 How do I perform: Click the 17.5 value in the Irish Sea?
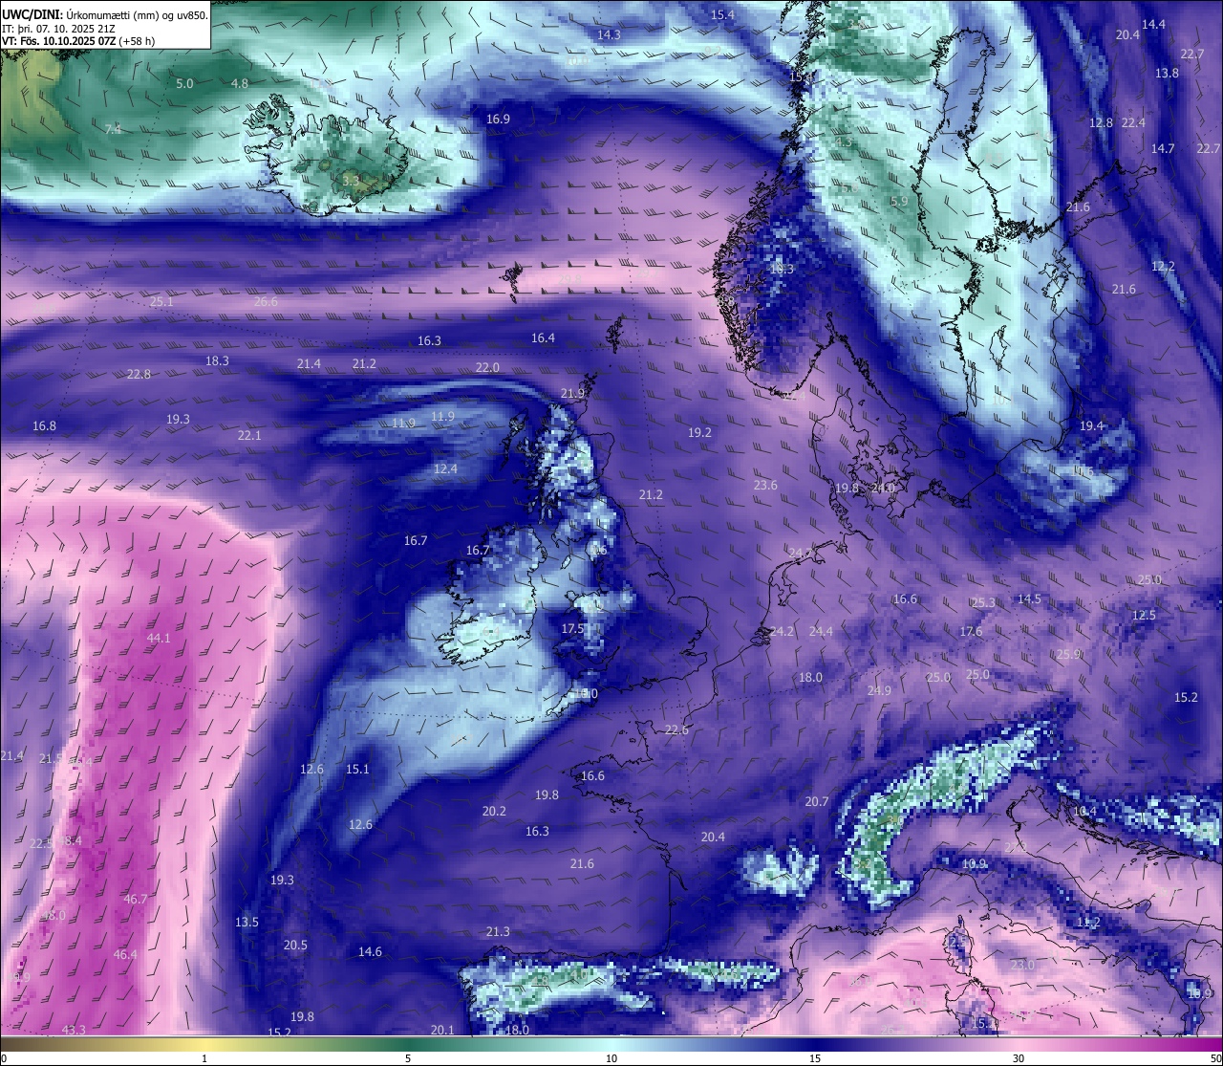pos(573,628)
